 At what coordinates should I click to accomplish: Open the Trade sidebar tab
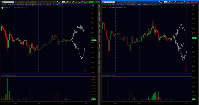click(99, 7)
